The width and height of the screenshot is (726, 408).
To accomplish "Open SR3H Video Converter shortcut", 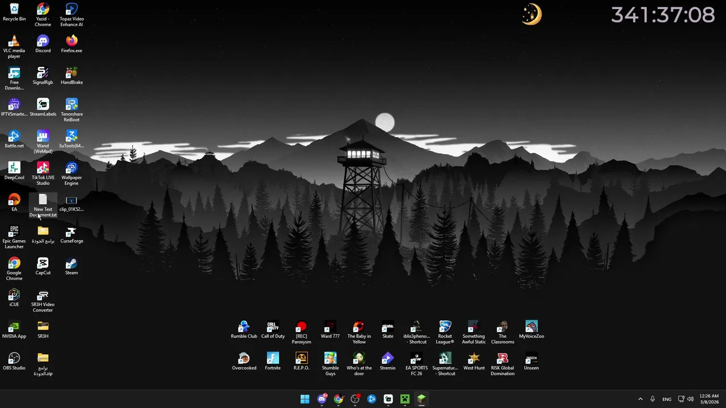I will (x=43, y=301).
